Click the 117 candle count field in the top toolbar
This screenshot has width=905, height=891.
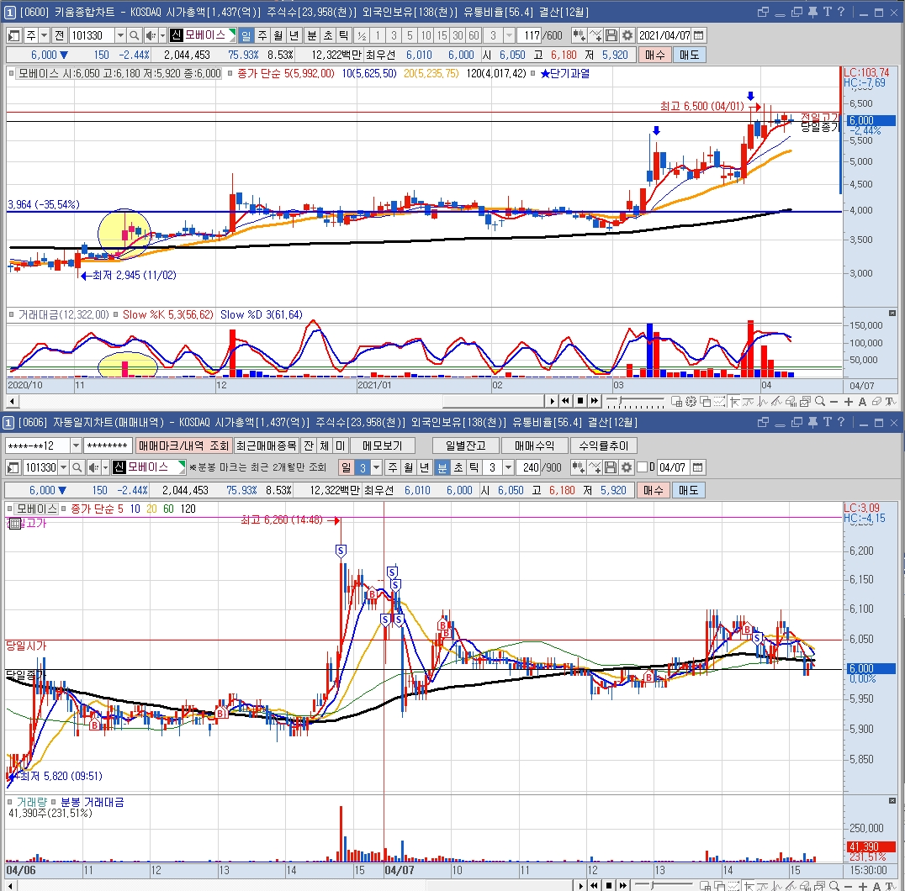[531, 36]
